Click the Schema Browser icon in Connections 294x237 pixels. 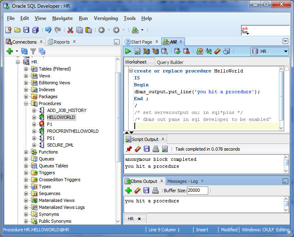click(x=42, y=51)
